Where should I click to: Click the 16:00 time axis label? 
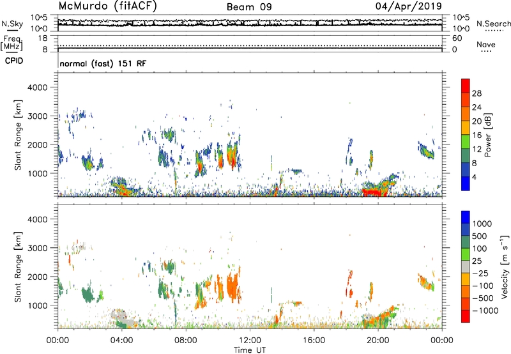tap(314, 341)
